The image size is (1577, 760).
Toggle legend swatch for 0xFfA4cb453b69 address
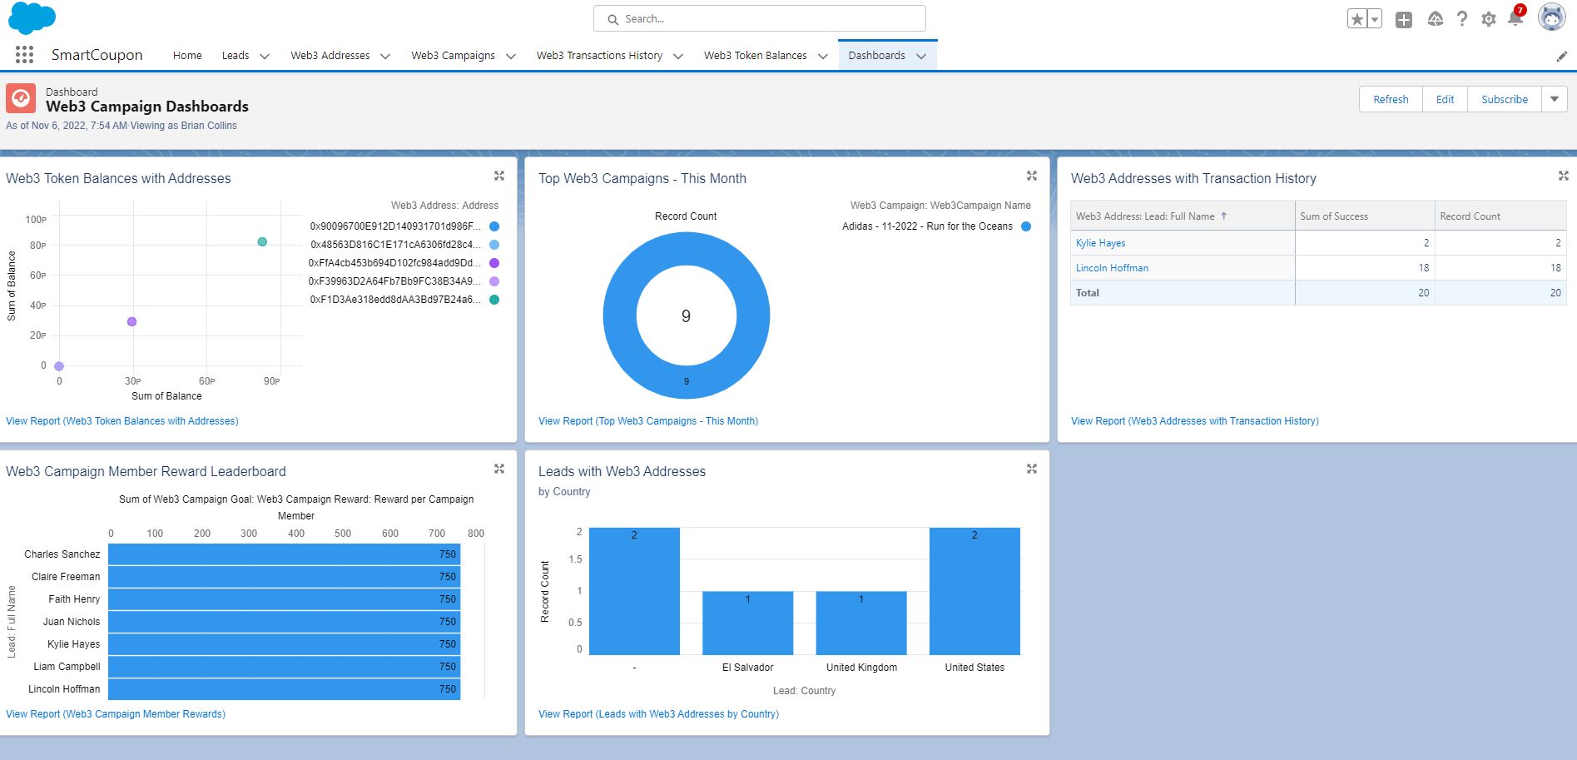494,263
